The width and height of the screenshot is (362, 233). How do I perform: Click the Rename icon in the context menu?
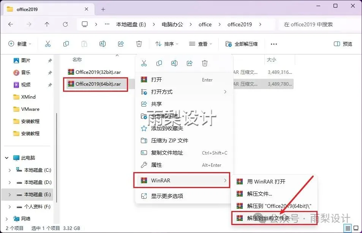click(x=174, y=63)
